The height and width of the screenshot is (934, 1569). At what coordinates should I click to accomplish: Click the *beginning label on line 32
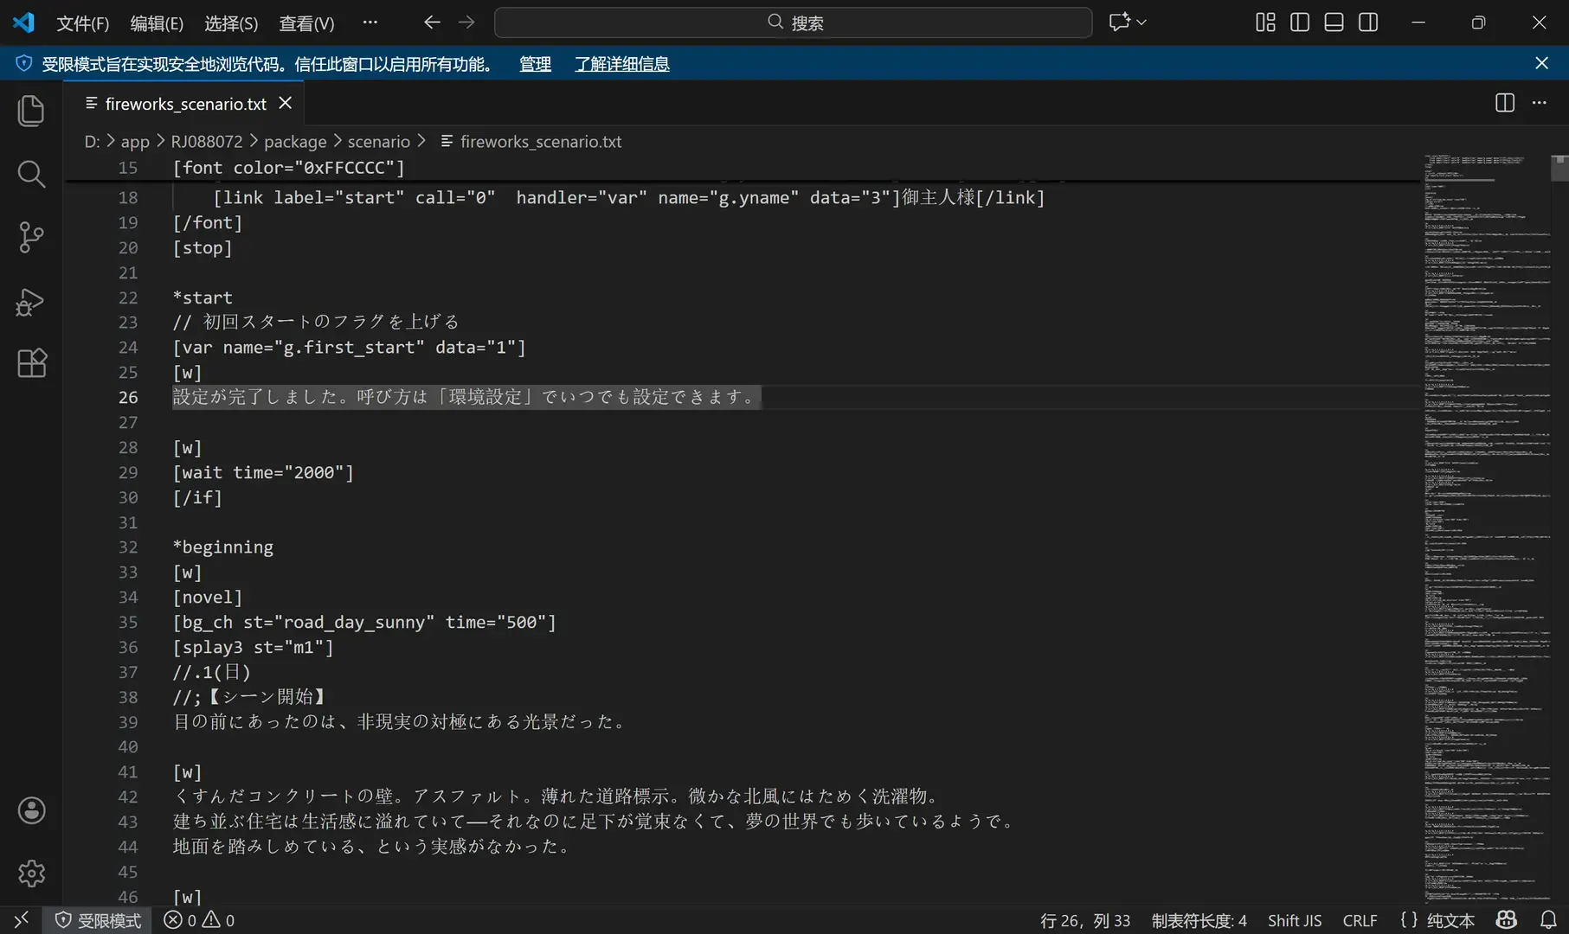point(223,547)
